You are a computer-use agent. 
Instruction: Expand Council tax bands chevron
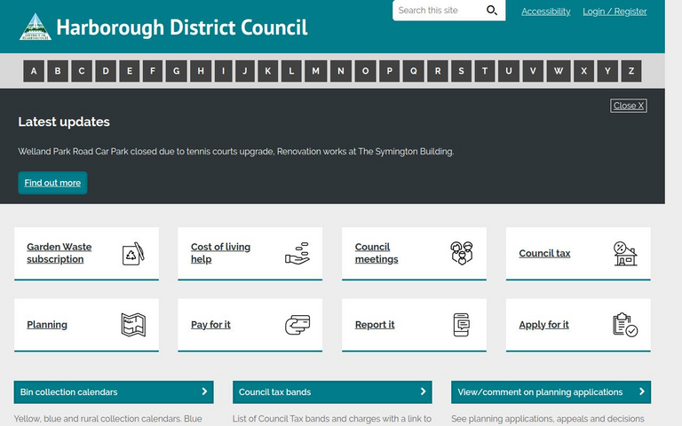(423, 391)
